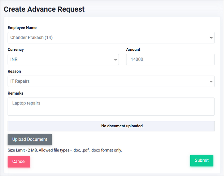The image size is (224, 176).
Task: Click the Remarks field label
Action: coord(15,93)
